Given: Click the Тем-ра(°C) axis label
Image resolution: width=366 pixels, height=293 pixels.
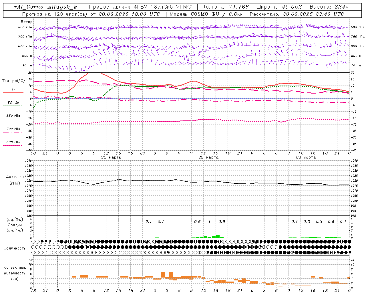Looking at the screenshot, I should click(13, 81).
